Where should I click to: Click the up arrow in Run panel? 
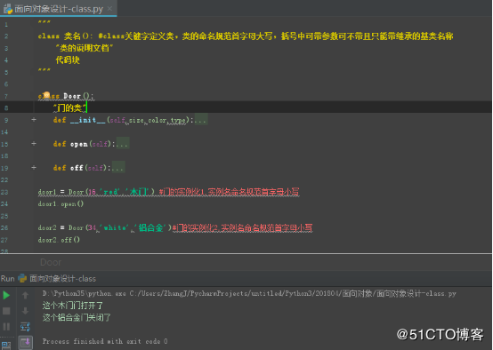tap(26, 295)
